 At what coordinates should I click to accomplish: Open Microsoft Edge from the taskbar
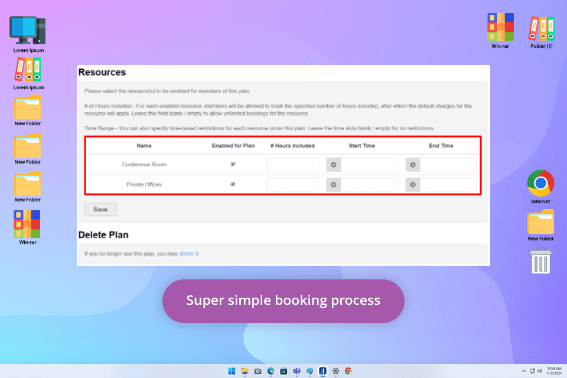271,371
